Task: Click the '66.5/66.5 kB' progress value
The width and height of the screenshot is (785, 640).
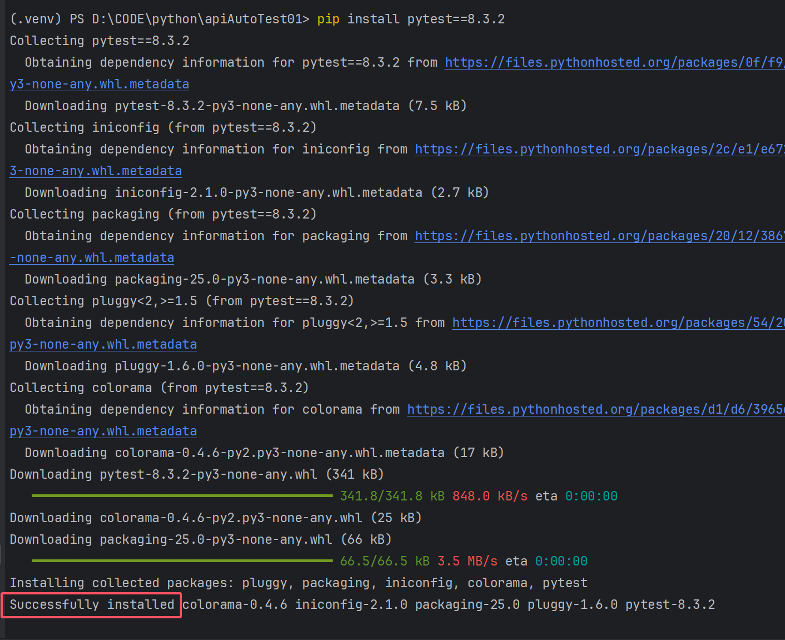Action: coord(384,561)
